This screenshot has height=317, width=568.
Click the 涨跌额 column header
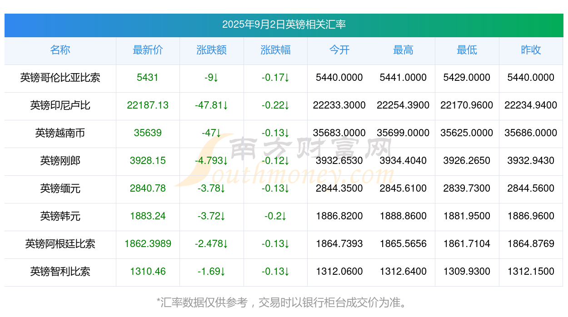pos(211,50)
